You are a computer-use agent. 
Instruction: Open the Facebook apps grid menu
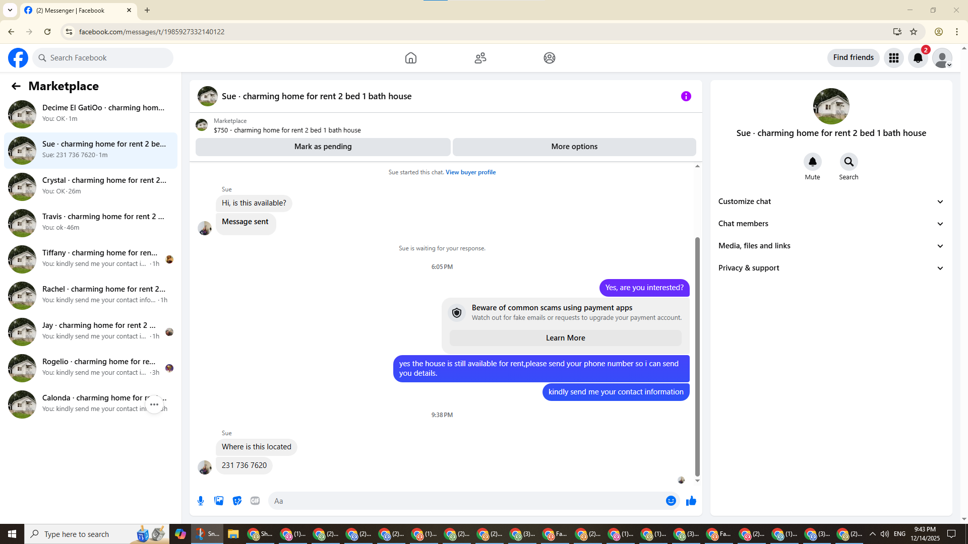click(x=893, y=58)
